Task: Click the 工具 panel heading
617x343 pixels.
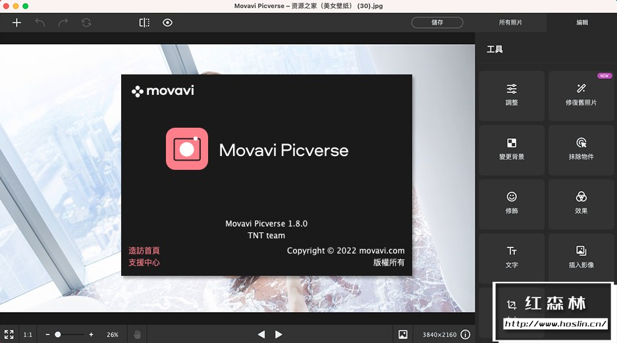Action: pos(495,49)
